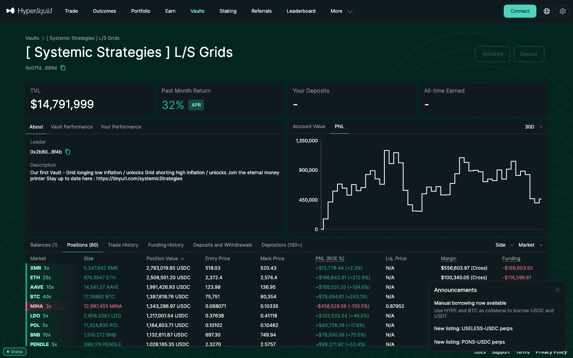Switch to the Vault Performance tab
573x358 pixels.
tap(72, 127)
